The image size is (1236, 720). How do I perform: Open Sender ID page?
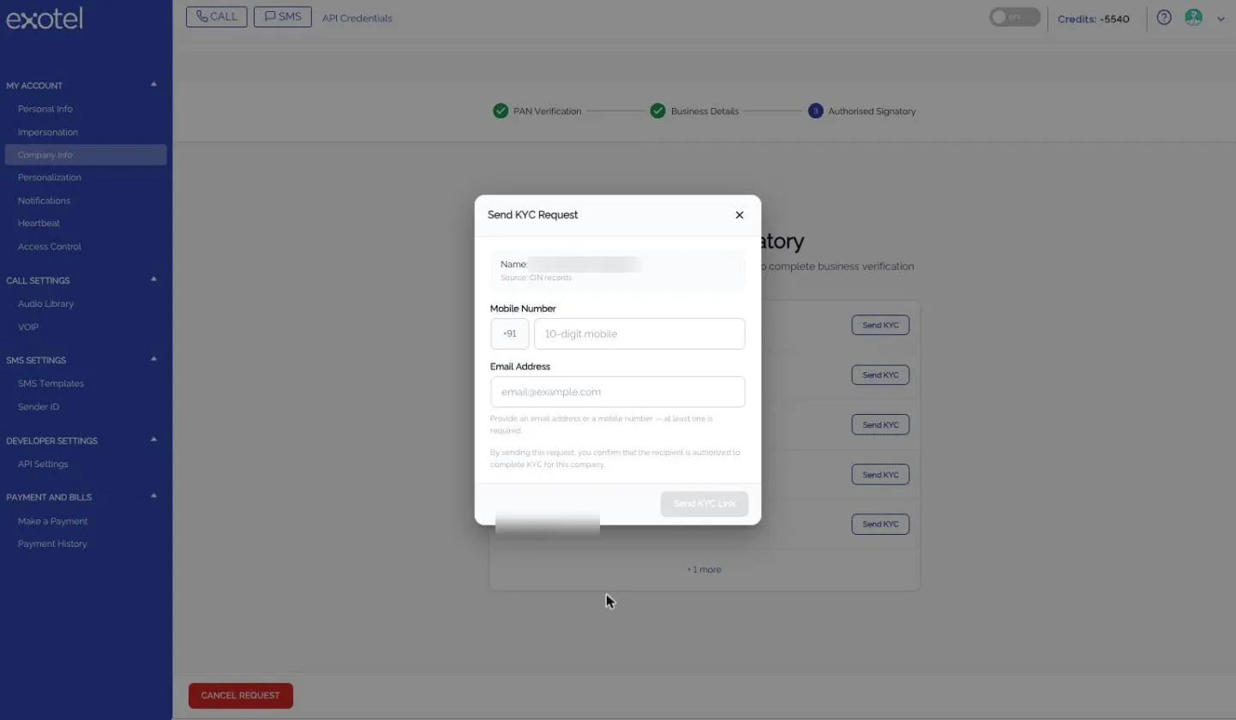(39, 406)
